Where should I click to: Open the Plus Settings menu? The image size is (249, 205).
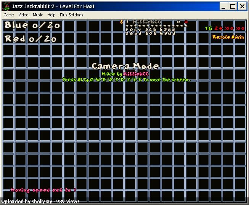[x=71, y=15]
